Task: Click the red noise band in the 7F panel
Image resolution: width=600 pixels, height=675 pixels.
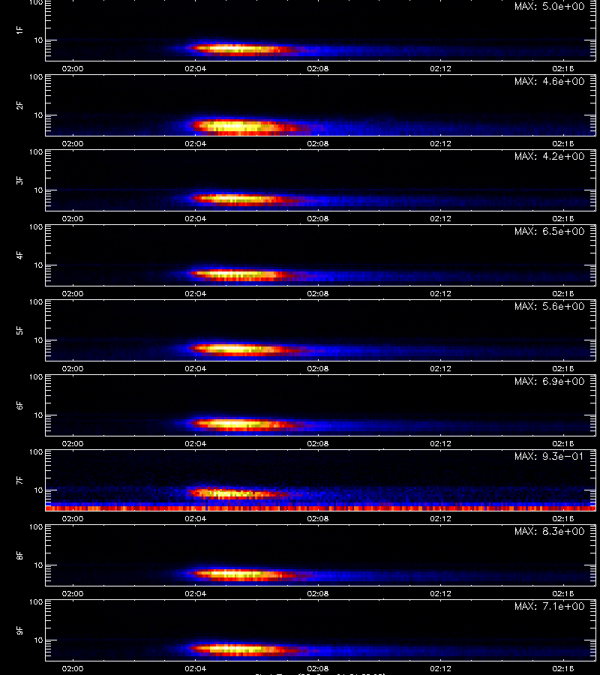Action: [320, 508]
